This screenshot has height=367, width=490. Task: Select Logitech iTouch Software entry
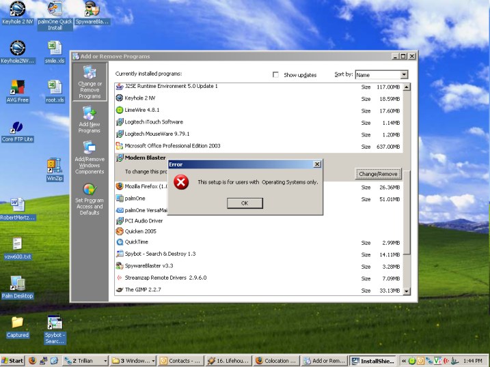click(259, 122)
